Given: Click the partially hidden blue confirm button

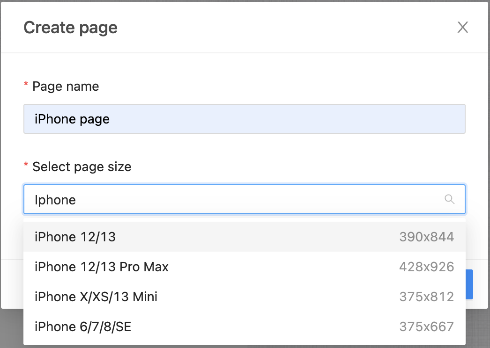Looking at the screenshot, I should pos(469,284).
